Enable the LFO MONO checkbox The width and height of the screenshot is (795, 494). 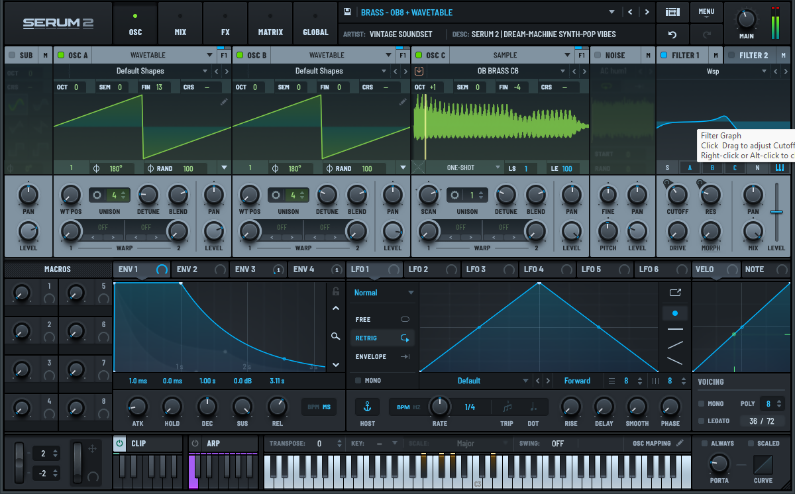358,381
